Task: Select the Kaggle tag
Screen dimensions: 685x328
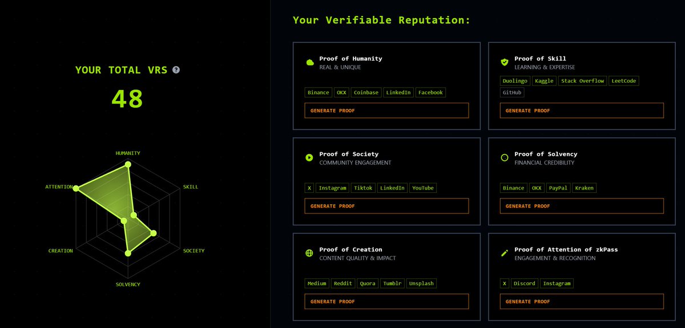Action: coord(544,81)
